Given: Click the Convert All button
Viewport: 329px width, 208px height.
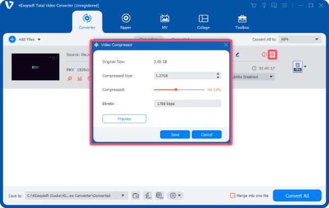Looking at the screenshot, I should pos(297,195).
